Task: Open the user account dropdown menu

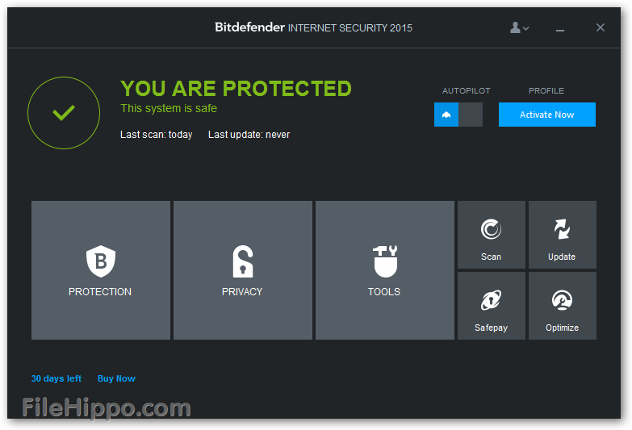Action: pos(520,27)
